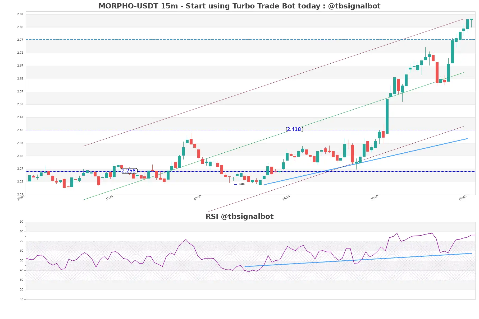Click the RSI 10 axis label
The width and height of the screenshot is (479, 319).
21,299
